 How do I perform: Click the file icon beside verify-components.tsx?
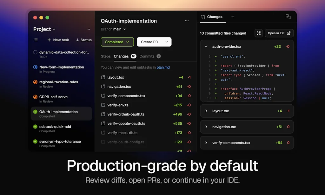103,96
